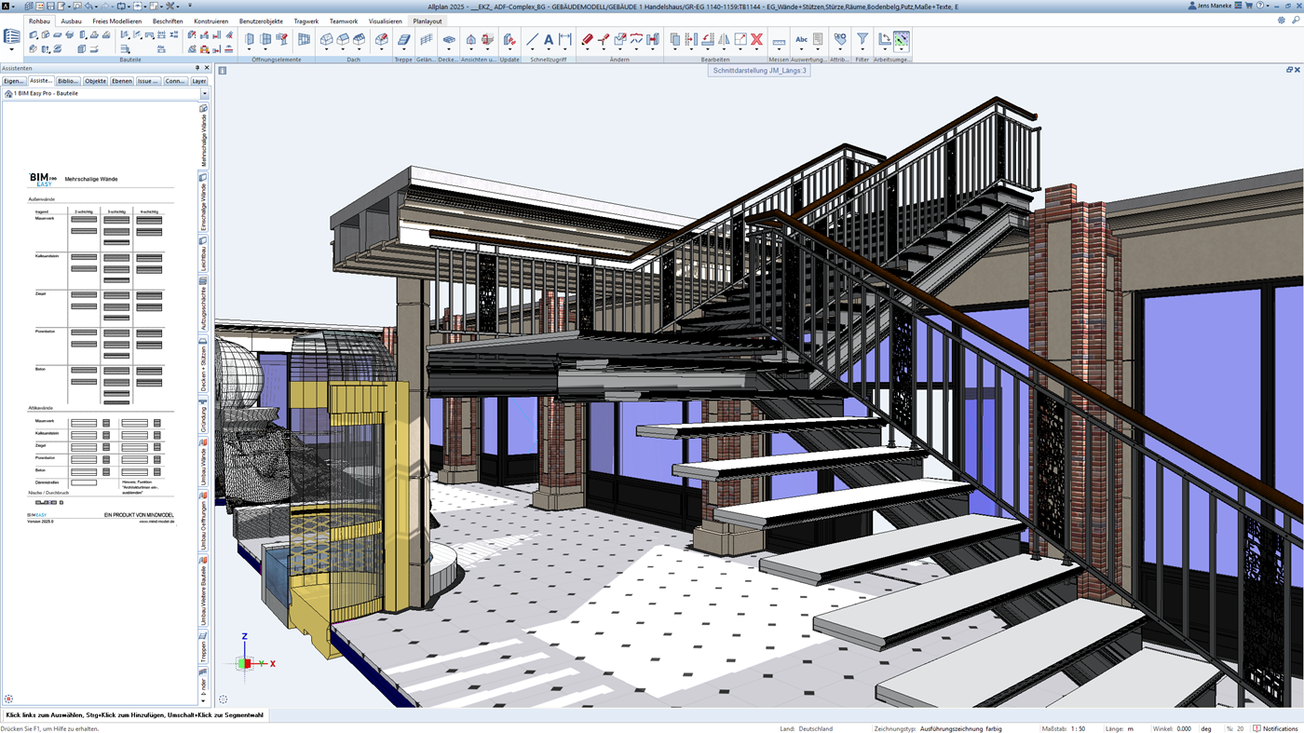Switch to the Freies Modellieren ribbon tab

point(117,20)
